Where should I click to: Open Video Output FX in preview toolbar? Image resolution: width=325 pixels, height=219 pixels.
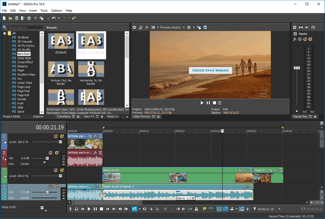(147, 27)
